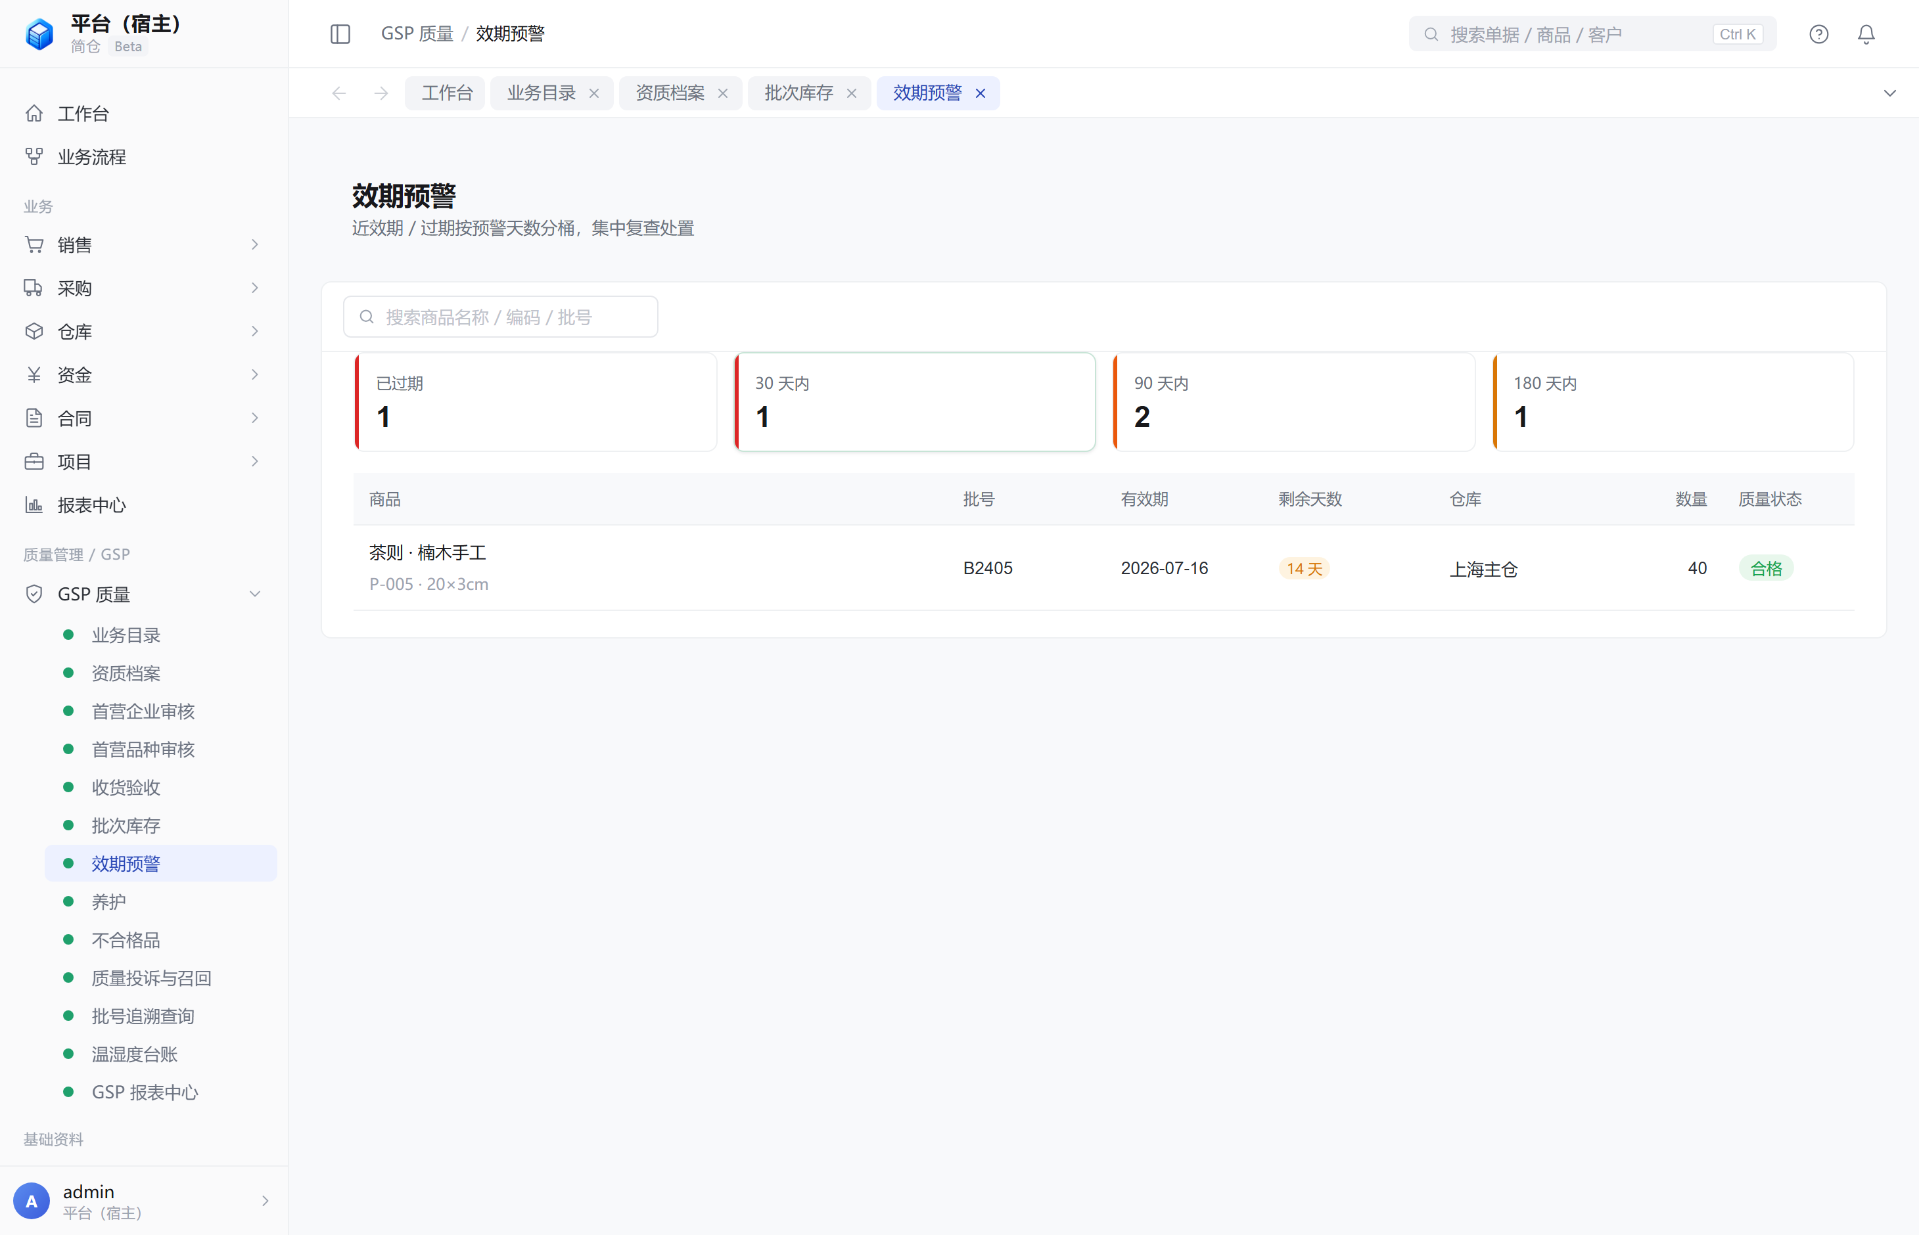
Task: Open the admin account menu chevron
Action: (x=265, y=1201)
